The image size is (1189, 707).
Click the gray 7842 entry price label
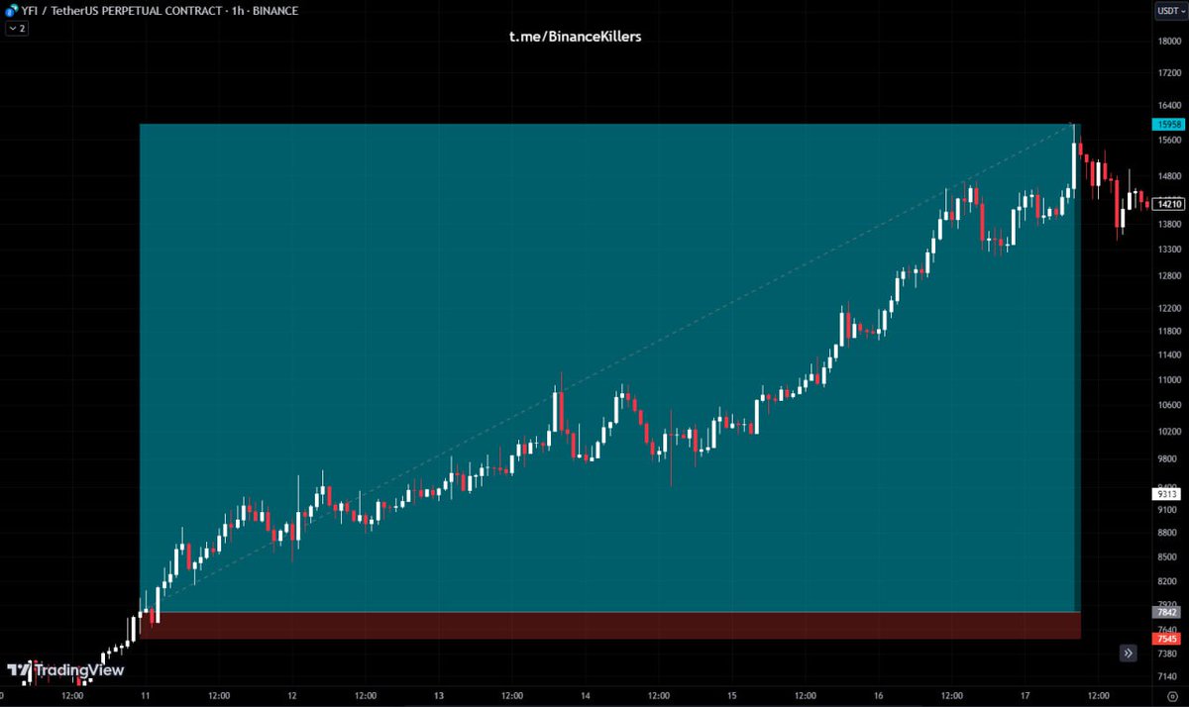pyautogui.click(x=1167, y=612)
